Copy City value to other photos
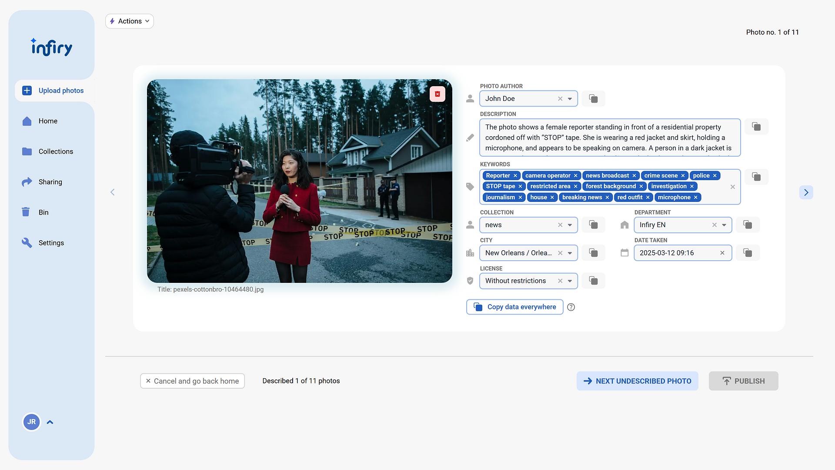Viewport: 835px width, 470px height. point(593,253)
